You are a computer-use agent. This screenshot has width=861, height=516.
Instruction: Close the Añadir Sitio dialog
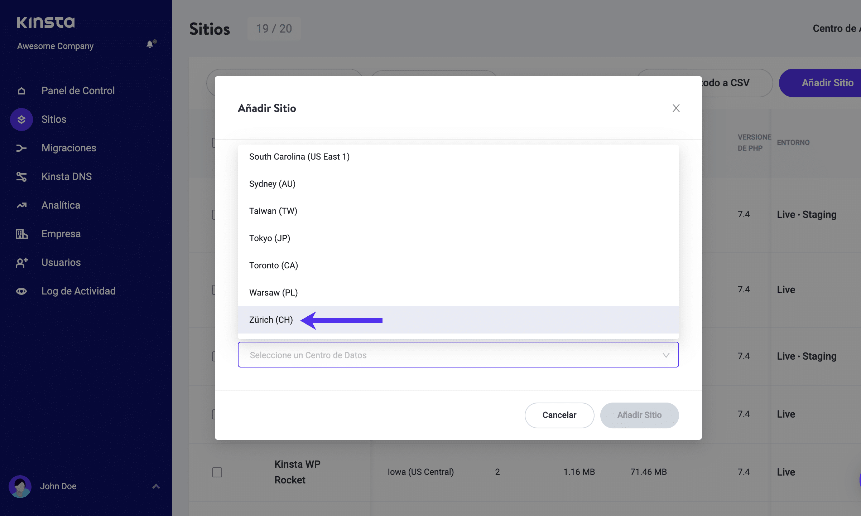(676, 108)
